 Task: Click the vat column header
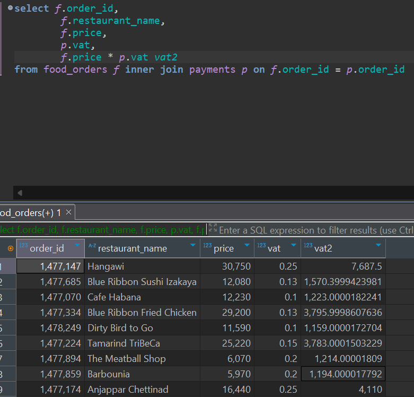pos(277,248)
